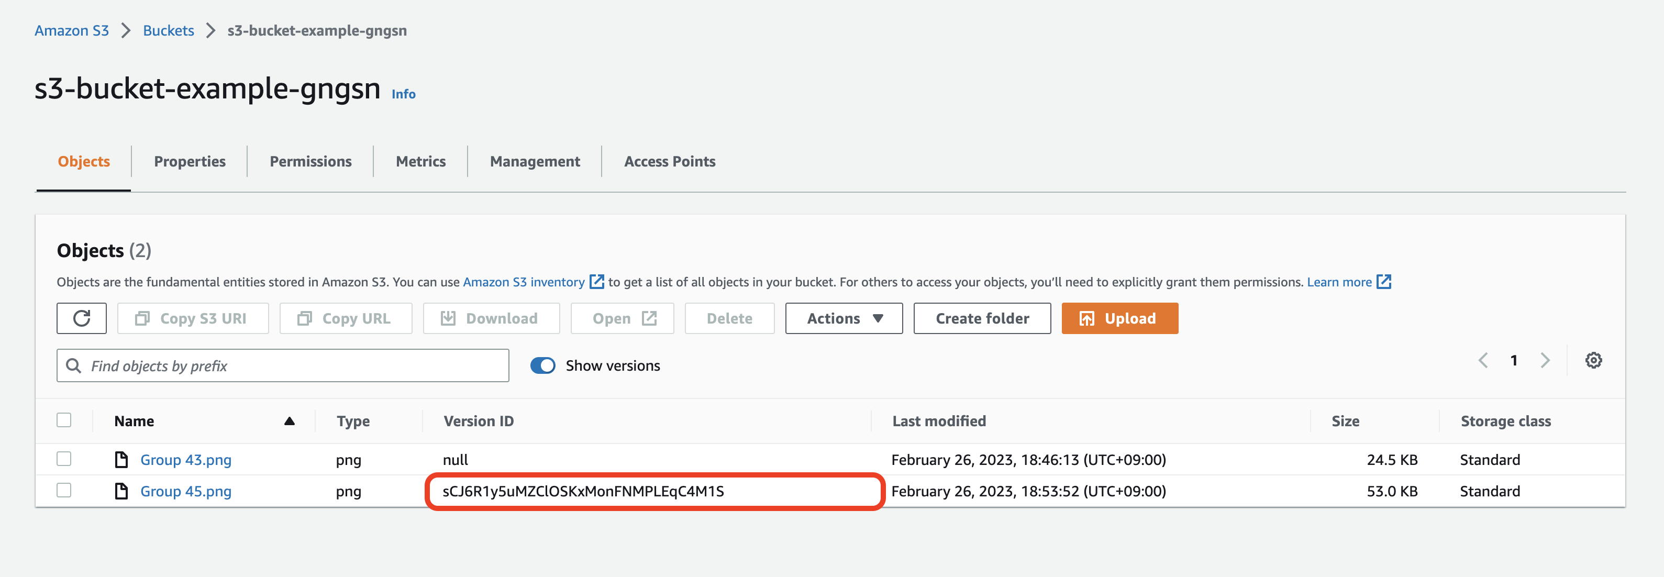Click the null version ID cell
This screenshot has width=1664, height=577.
pos(456,460)
